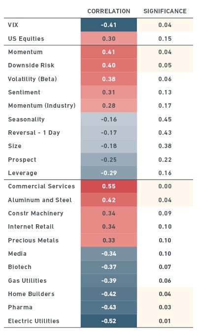Viewport: 197px width, 331px height.
Task: Select the VIX row label
Action: point(13,25)
